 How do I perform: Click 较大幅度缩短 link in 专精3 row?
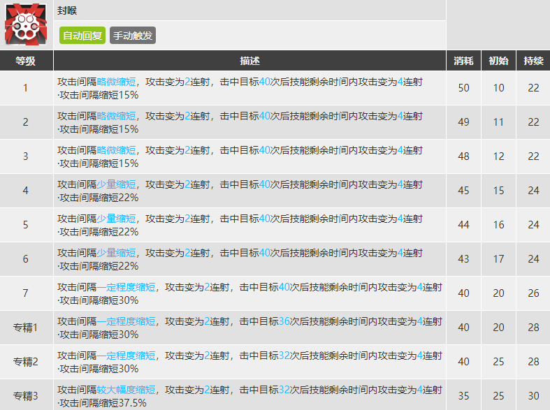126,390
